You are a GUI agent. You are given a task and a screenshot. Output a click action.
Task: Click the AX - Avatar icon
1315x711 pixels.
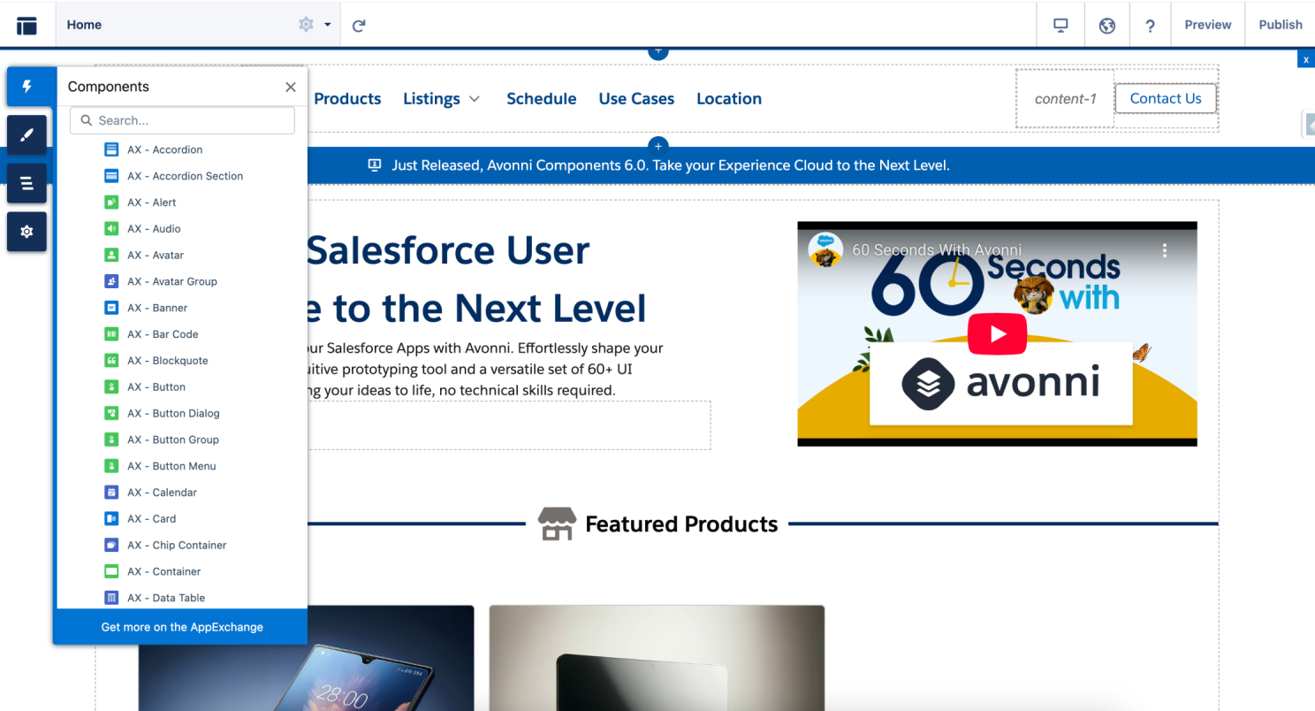tap(111, 255)
